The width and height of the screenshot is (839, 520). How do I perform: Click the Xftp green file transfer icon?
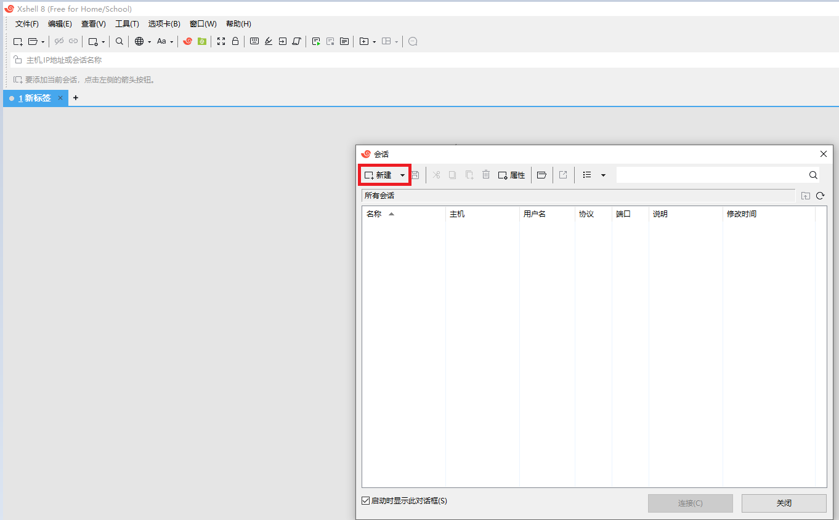[201, 41]
